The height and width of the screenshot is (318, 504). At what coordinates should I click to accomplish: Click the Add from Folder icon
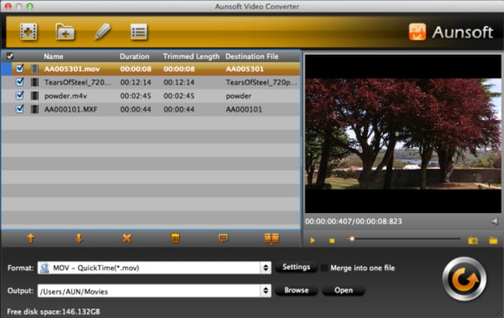(66, 32)
